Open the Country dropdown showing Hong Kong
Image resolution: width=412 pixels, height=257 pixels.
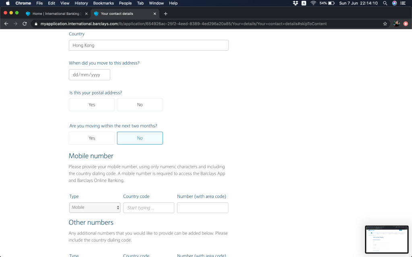coord(148,45)
